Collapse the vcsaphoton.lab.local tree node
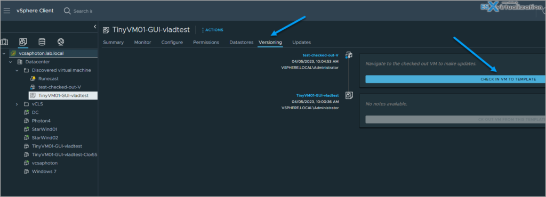 click(4, 53)
